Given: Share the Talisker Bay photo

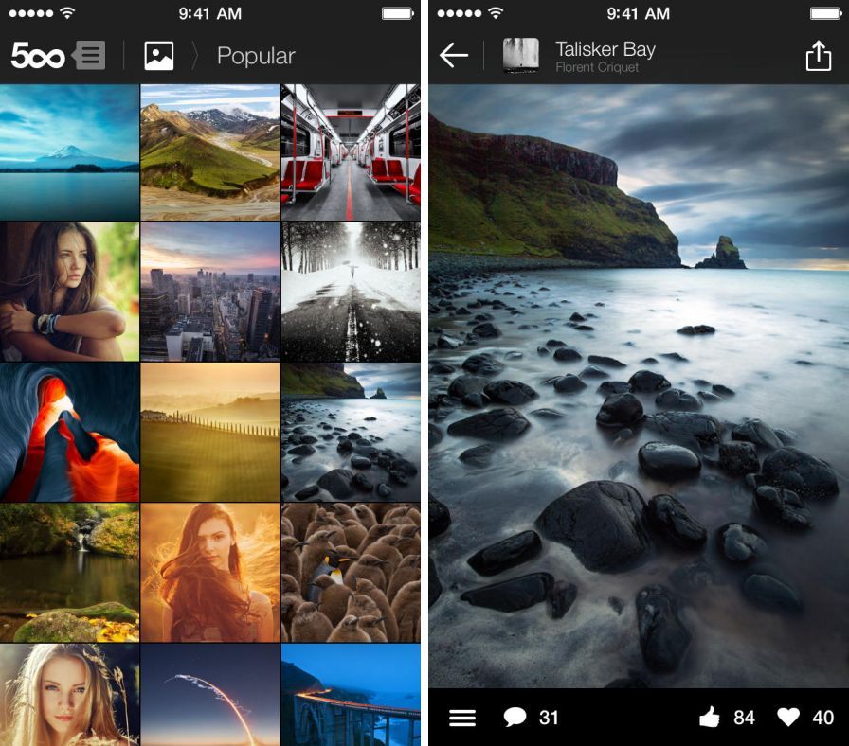Looking at the screenshot, I should 818,56.
